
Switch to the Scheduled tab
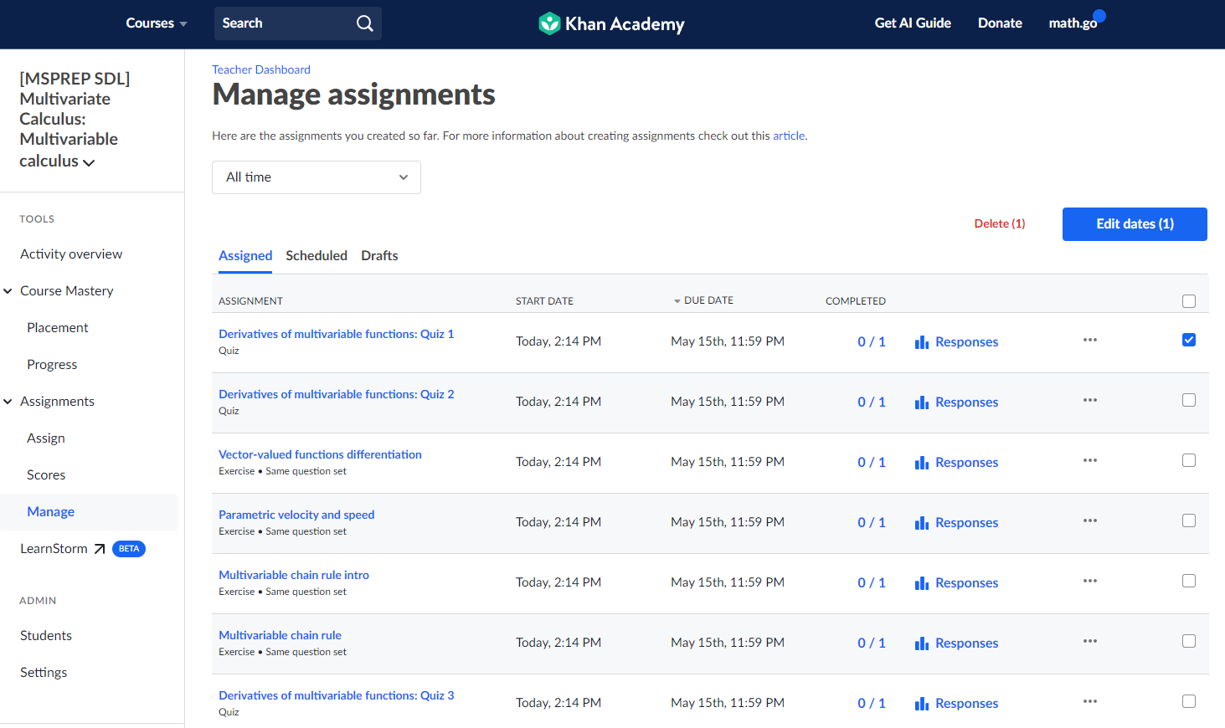click(317, 256)
